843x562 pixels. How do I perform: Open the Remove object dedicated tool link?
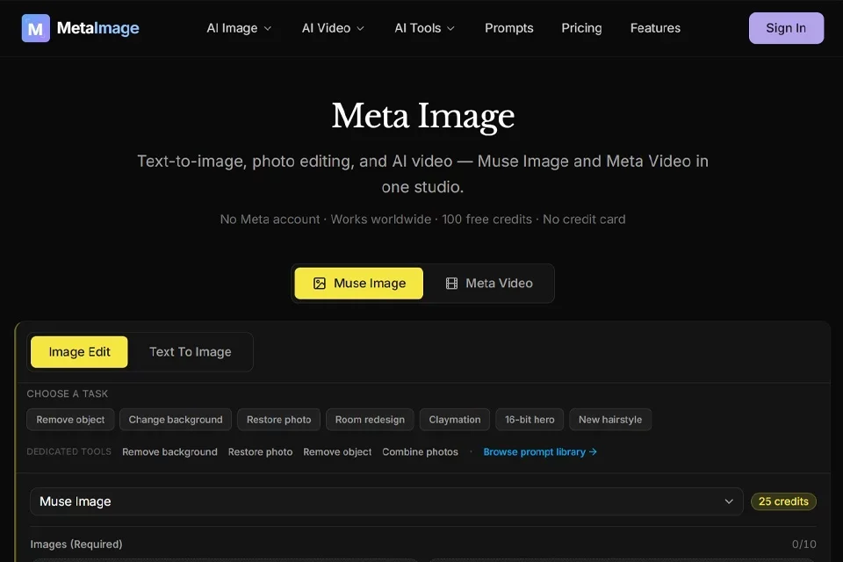point(337,451)
